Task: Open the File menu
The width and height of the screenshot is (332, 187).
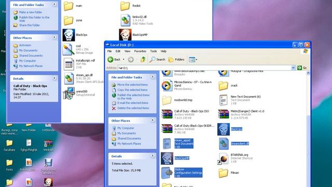Action: (x=109, y=51)
